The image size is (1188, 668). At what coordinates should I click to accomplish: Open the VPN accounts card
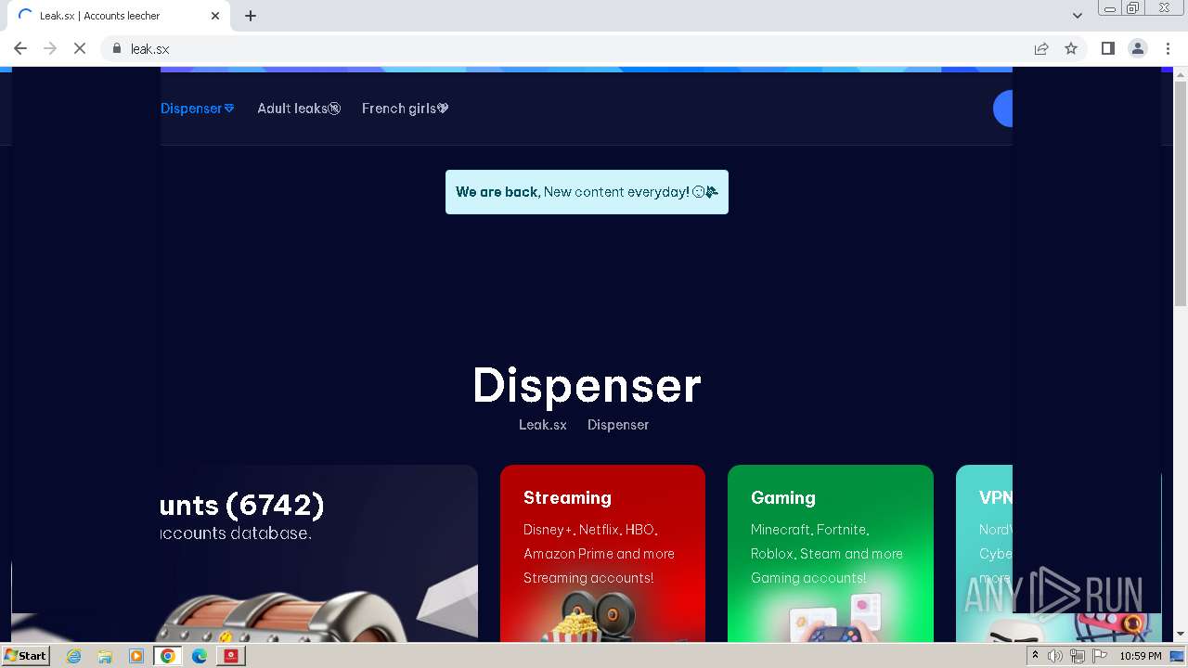pyautogui.click(x=984, y=554)
